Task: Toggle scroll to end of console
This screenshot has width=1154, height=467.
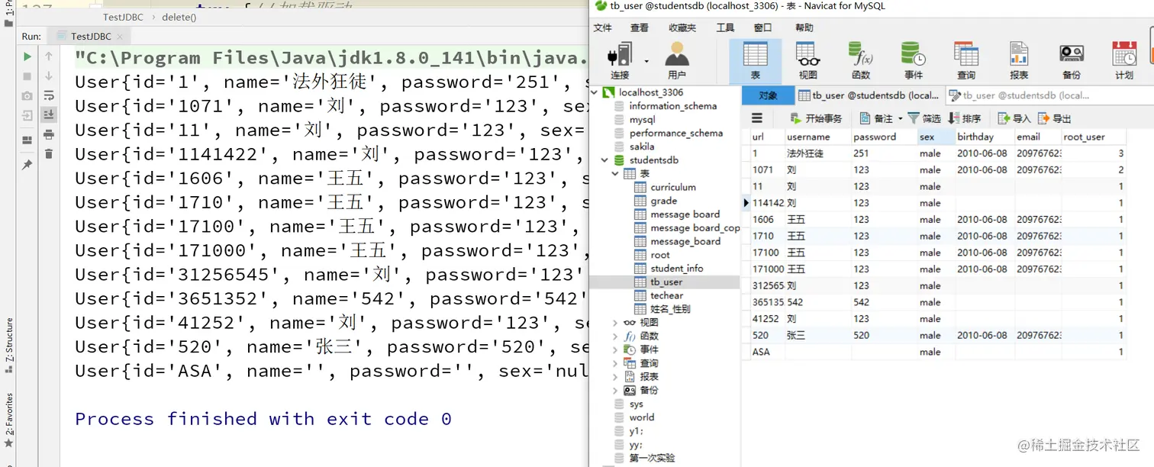Action: 49,114
